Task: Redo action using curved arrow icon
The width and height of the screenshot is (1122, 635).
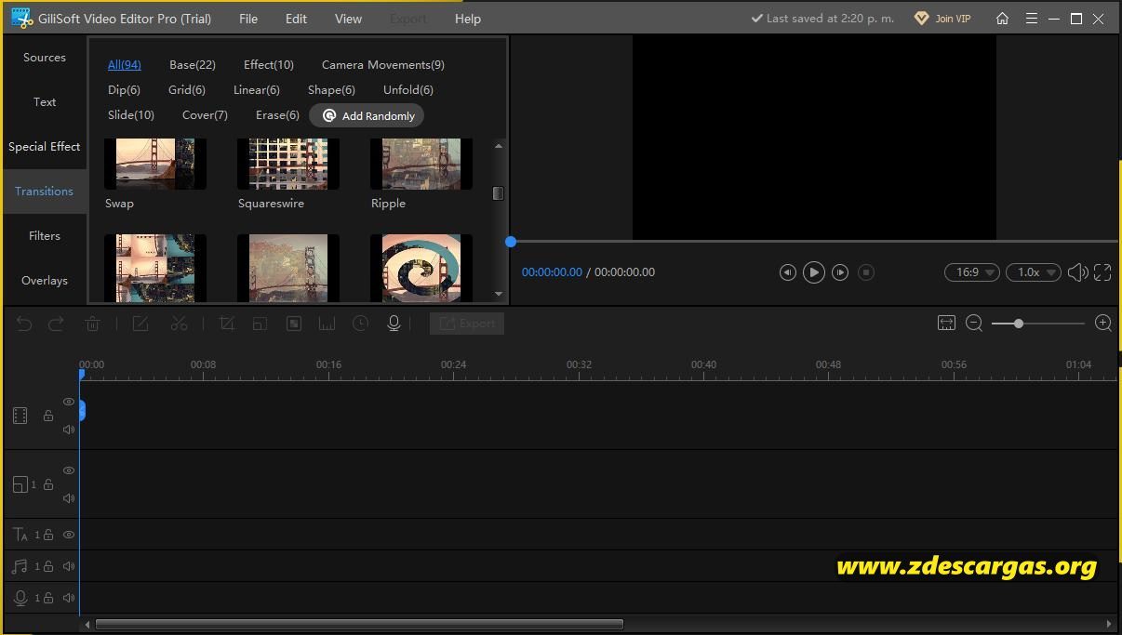Action: click(x=56, y=324)
